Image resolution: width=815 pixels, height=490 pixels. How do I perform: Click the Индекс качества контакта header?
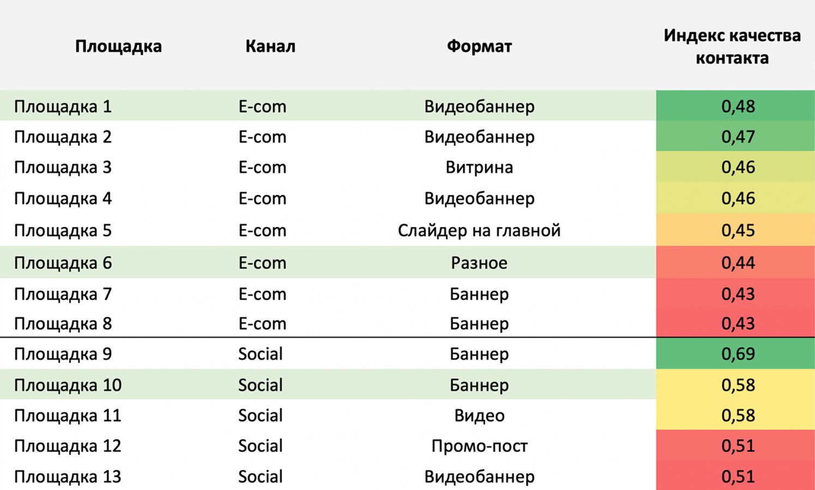(x=732, y=47)
